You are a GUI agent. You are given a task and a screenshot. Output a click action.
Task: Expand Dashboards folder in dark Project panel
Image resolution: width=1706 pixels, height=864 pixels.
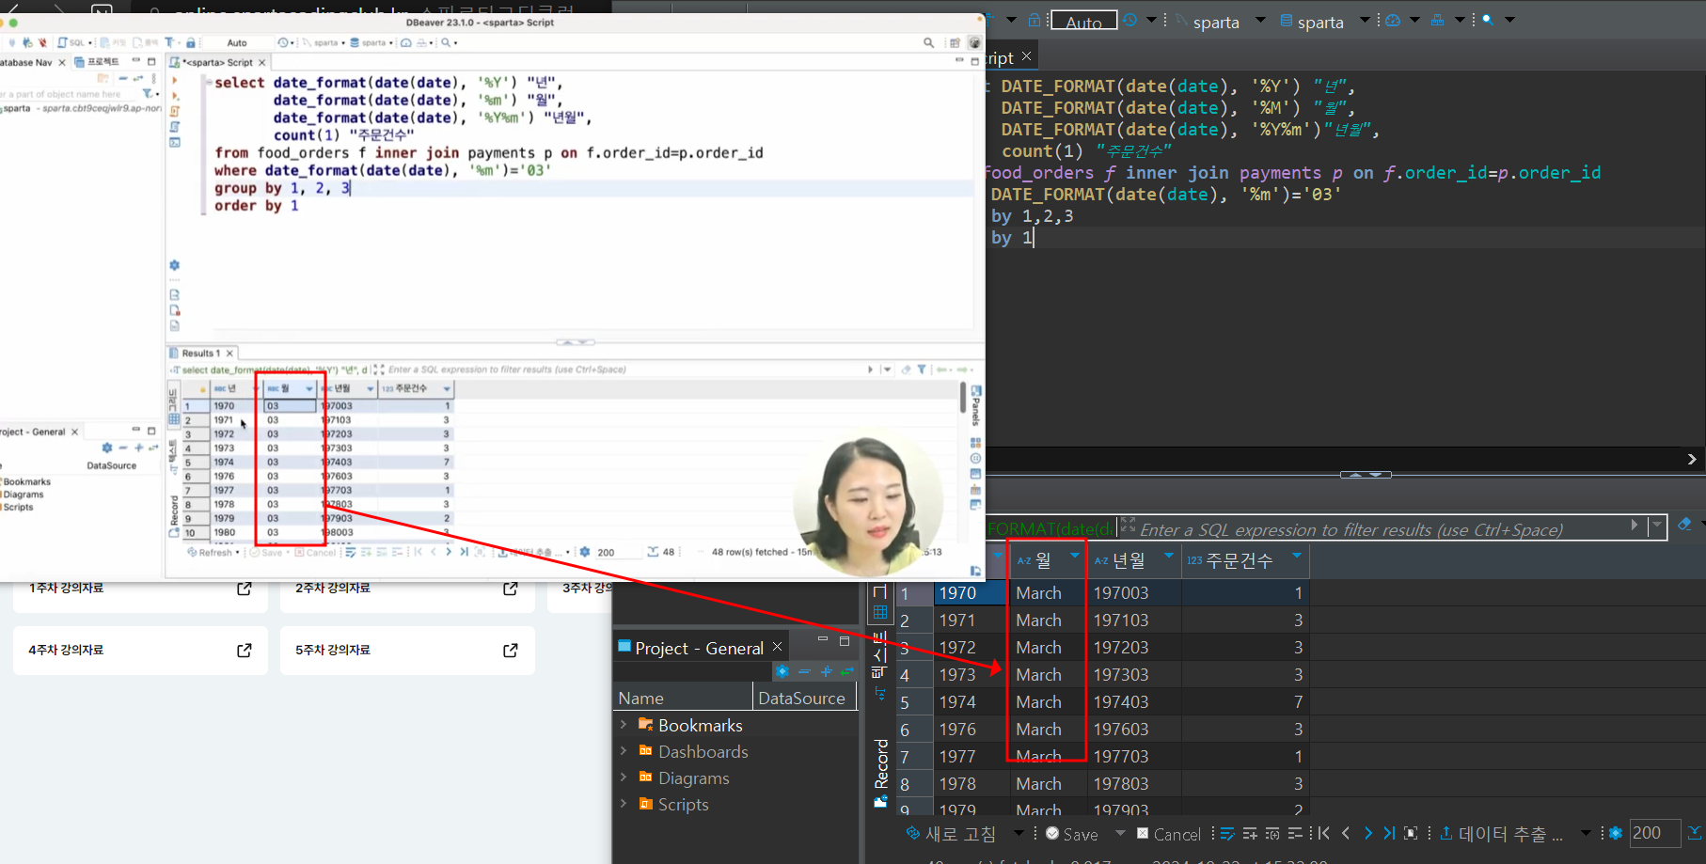(624, 751)
